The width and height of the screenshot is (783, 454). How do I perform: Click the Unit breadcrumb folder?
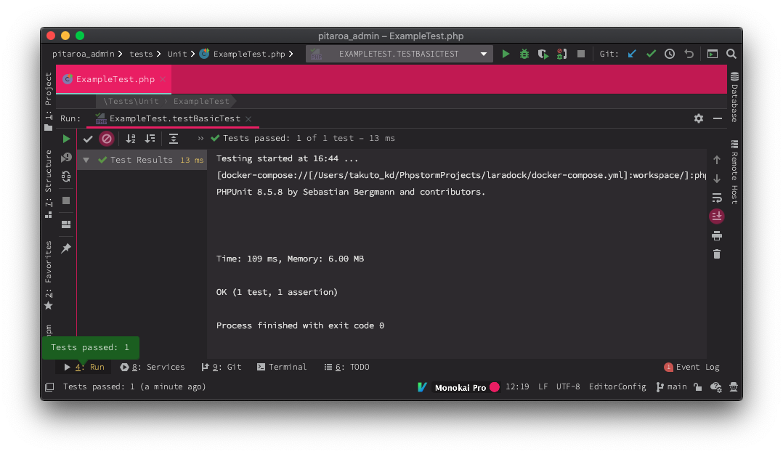pos(177,54)
